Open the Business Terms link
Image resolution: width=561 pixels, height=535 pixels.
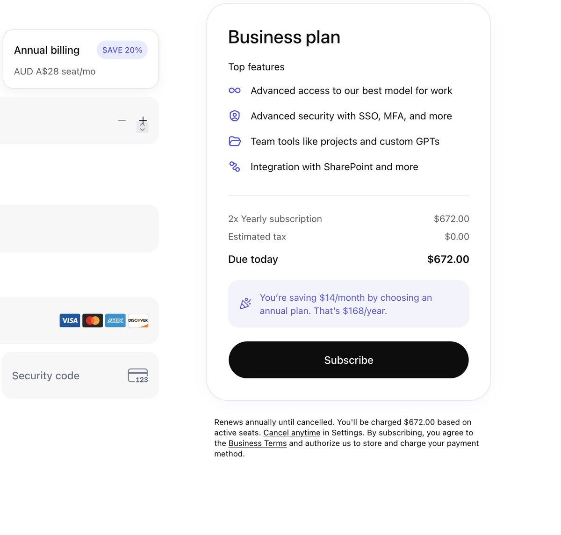(x=258, y=443)
